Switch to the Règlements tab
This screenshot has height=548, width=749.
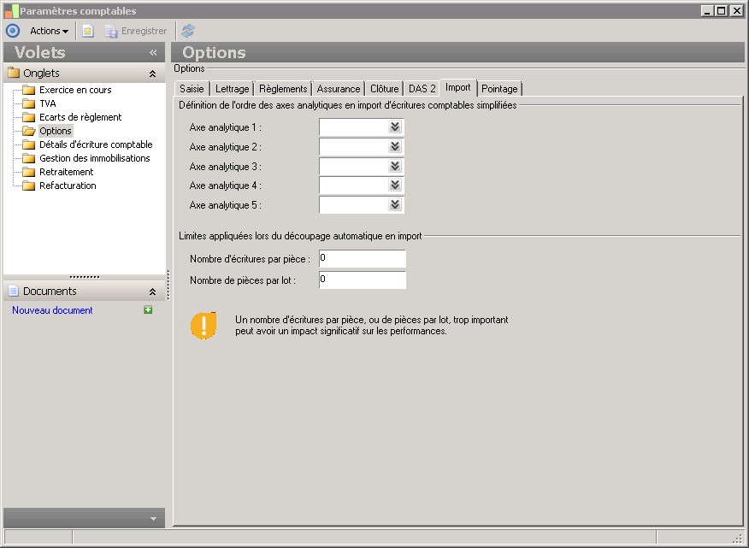click(283, 89)
